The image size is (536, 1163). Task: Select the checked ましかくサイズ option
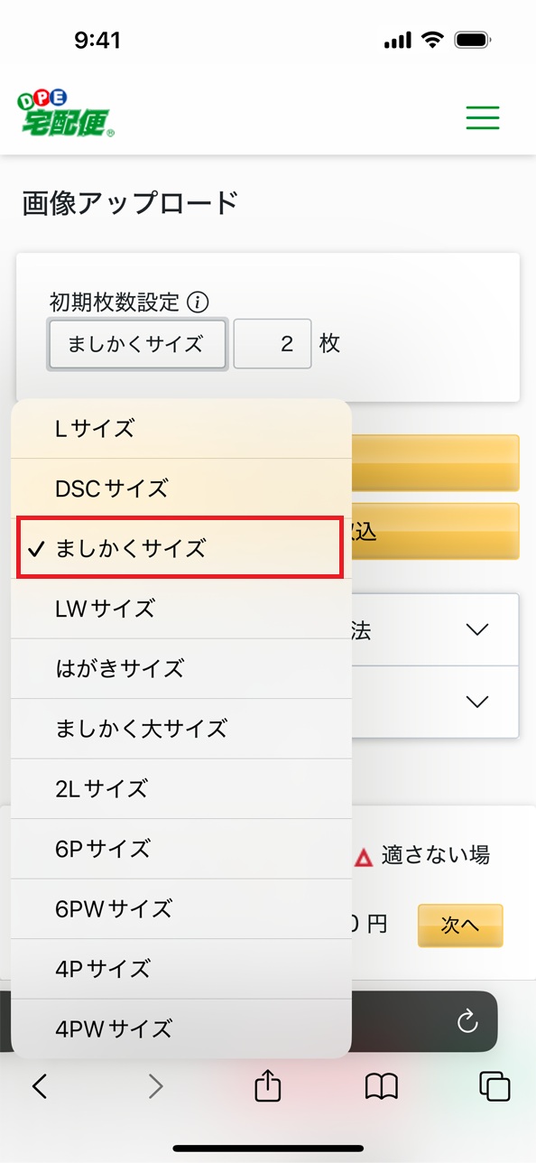click(180, 548)
